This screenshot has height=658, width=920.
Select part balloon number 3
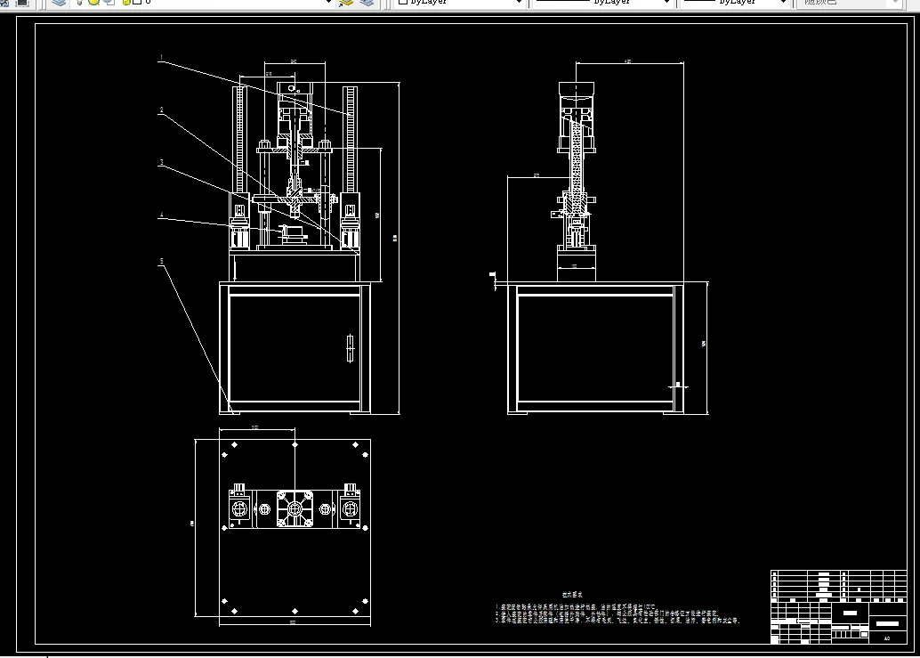pyautogui.click(x=161, y=163)
